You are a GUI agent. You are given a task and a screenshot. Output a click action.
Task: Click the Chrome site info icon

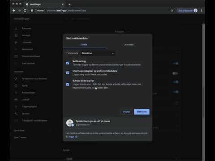pos(32,11)
